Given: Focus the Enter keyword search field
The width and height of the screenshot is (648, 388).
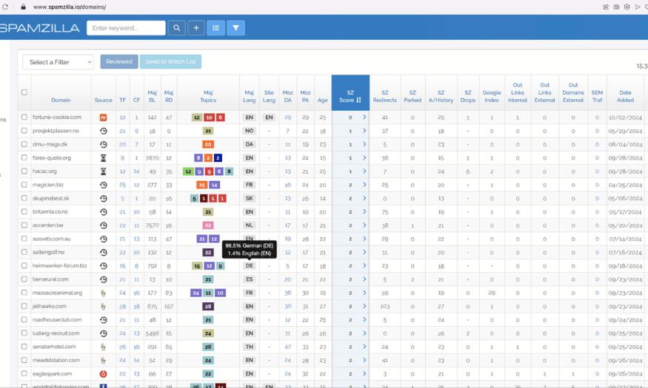Looking at the screenshot, I should point(126,28).
